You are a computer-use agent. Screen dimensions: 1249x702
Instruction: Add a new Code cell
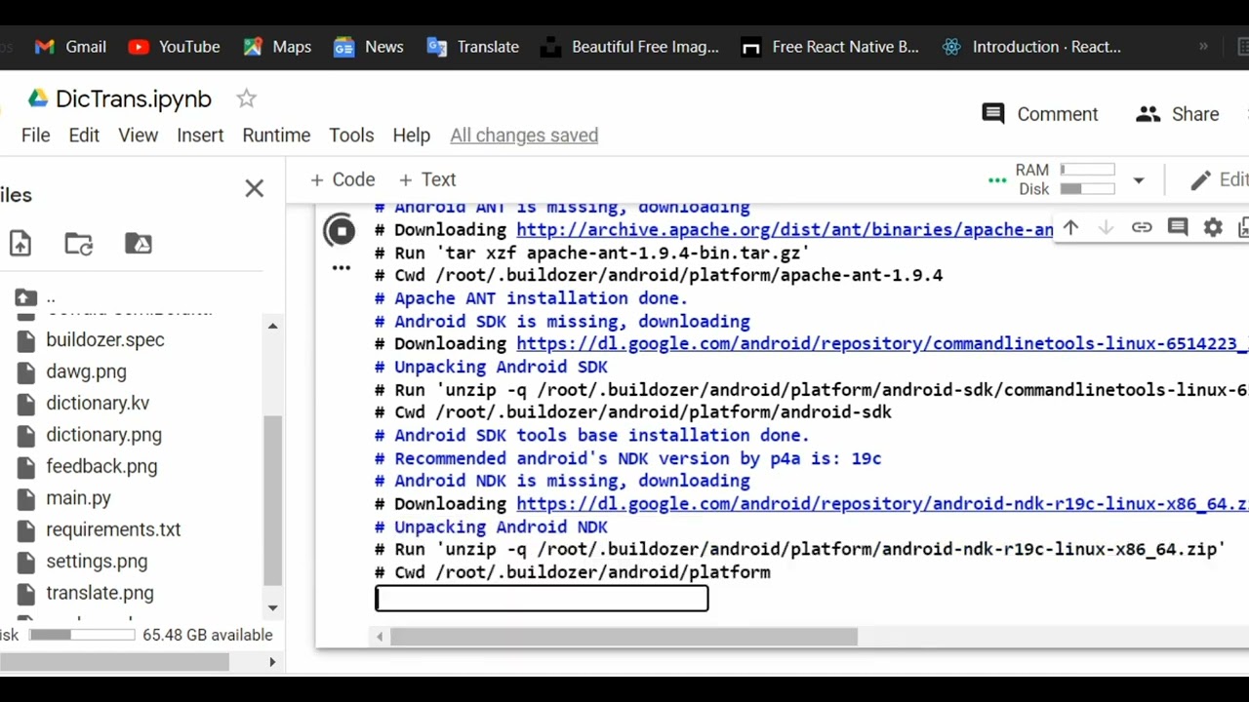coord(342,179)
